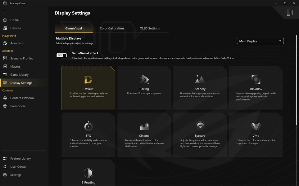Screen dimensions: 299x186
Task: Click the E-Reading half-circle icon
Action: point(88,173)
